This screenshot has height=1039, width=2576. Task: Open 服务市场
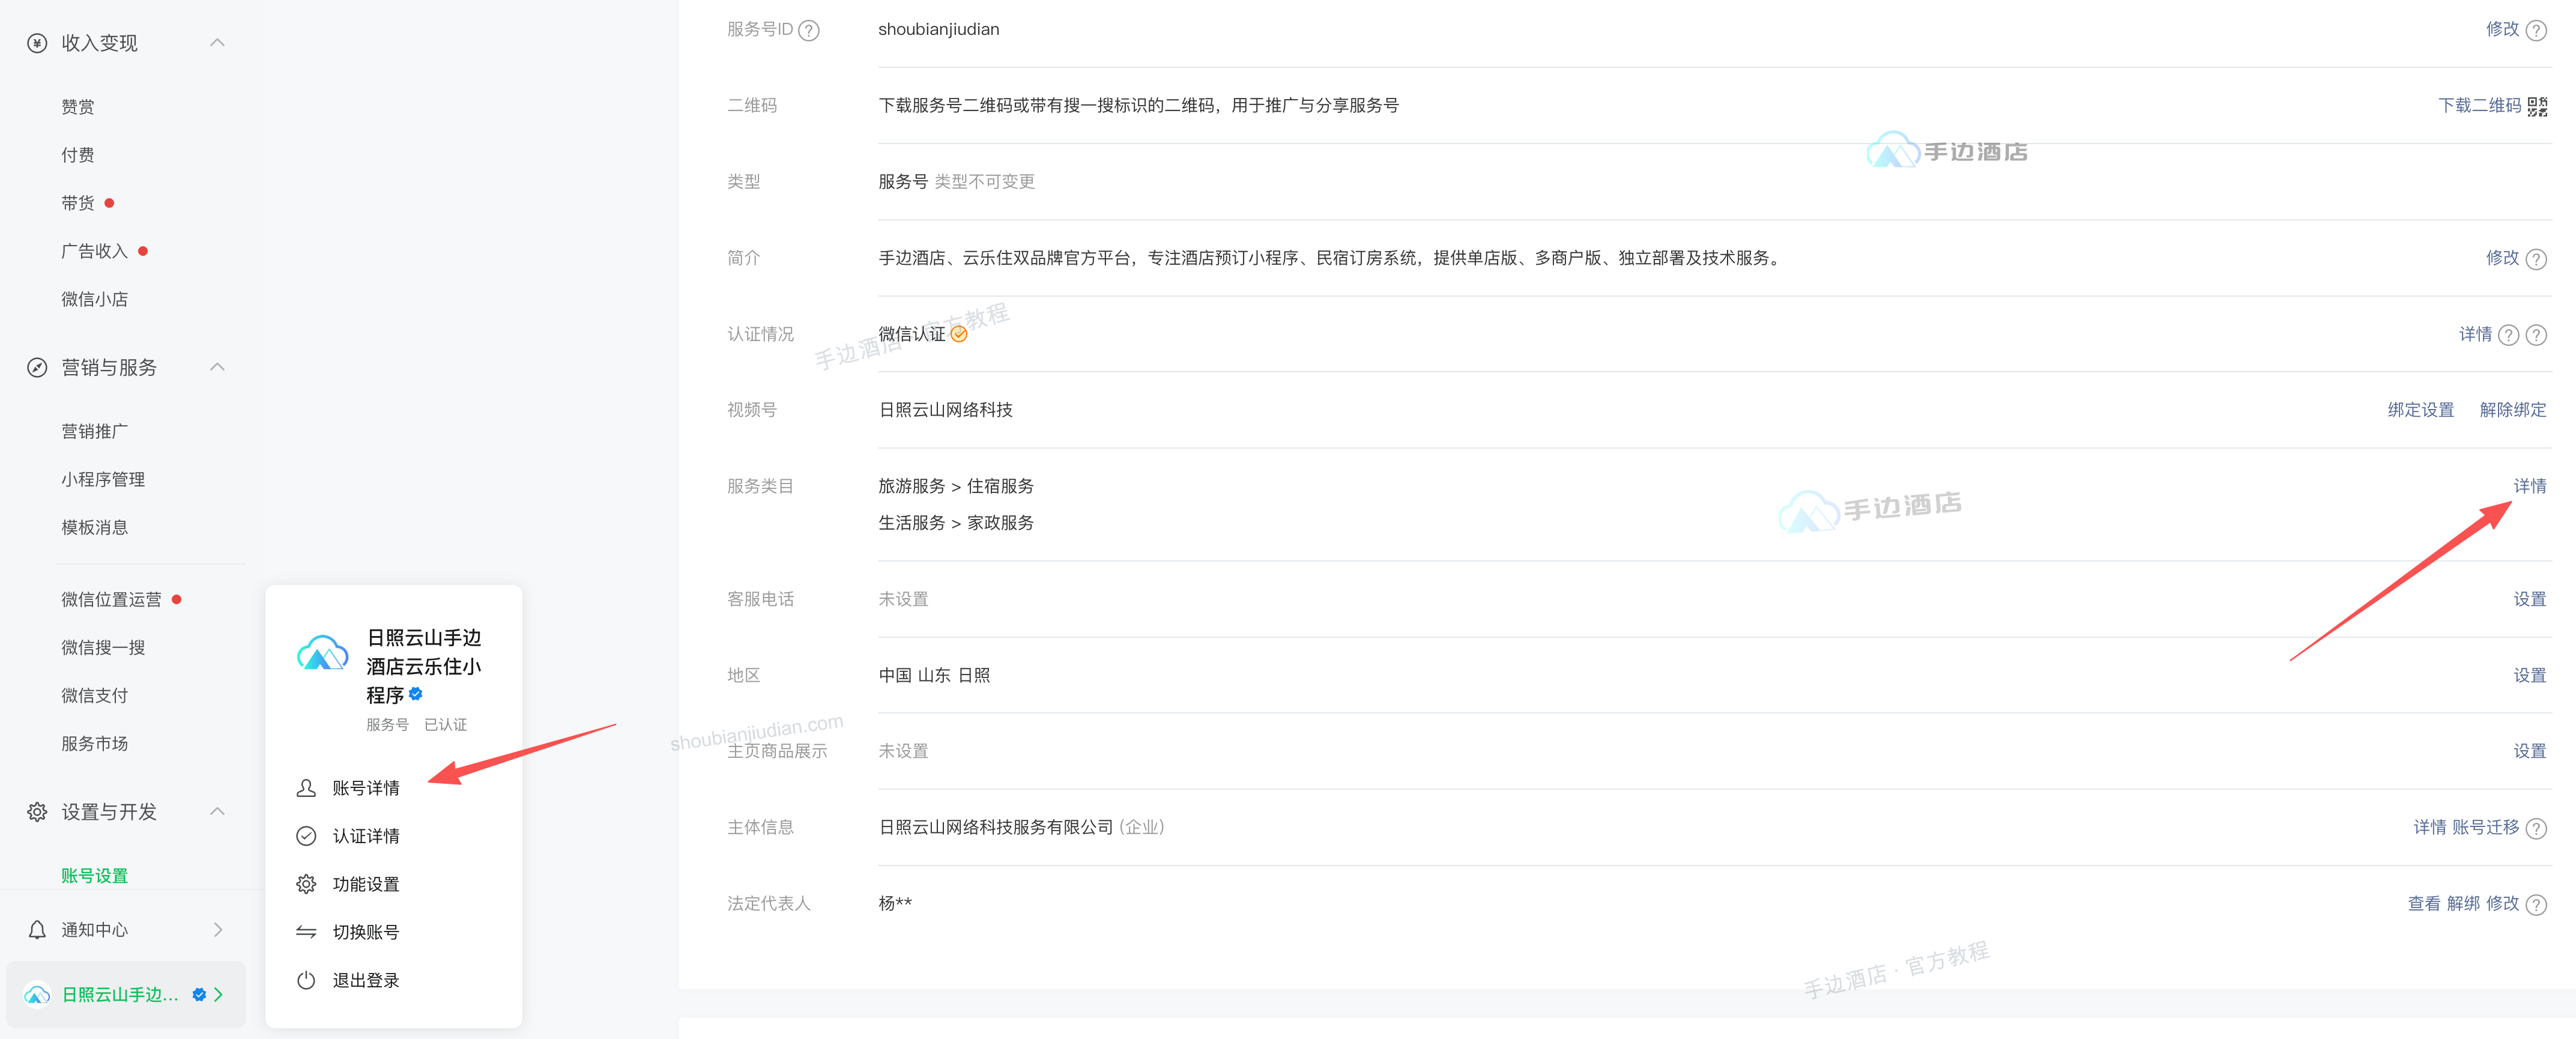94,743
